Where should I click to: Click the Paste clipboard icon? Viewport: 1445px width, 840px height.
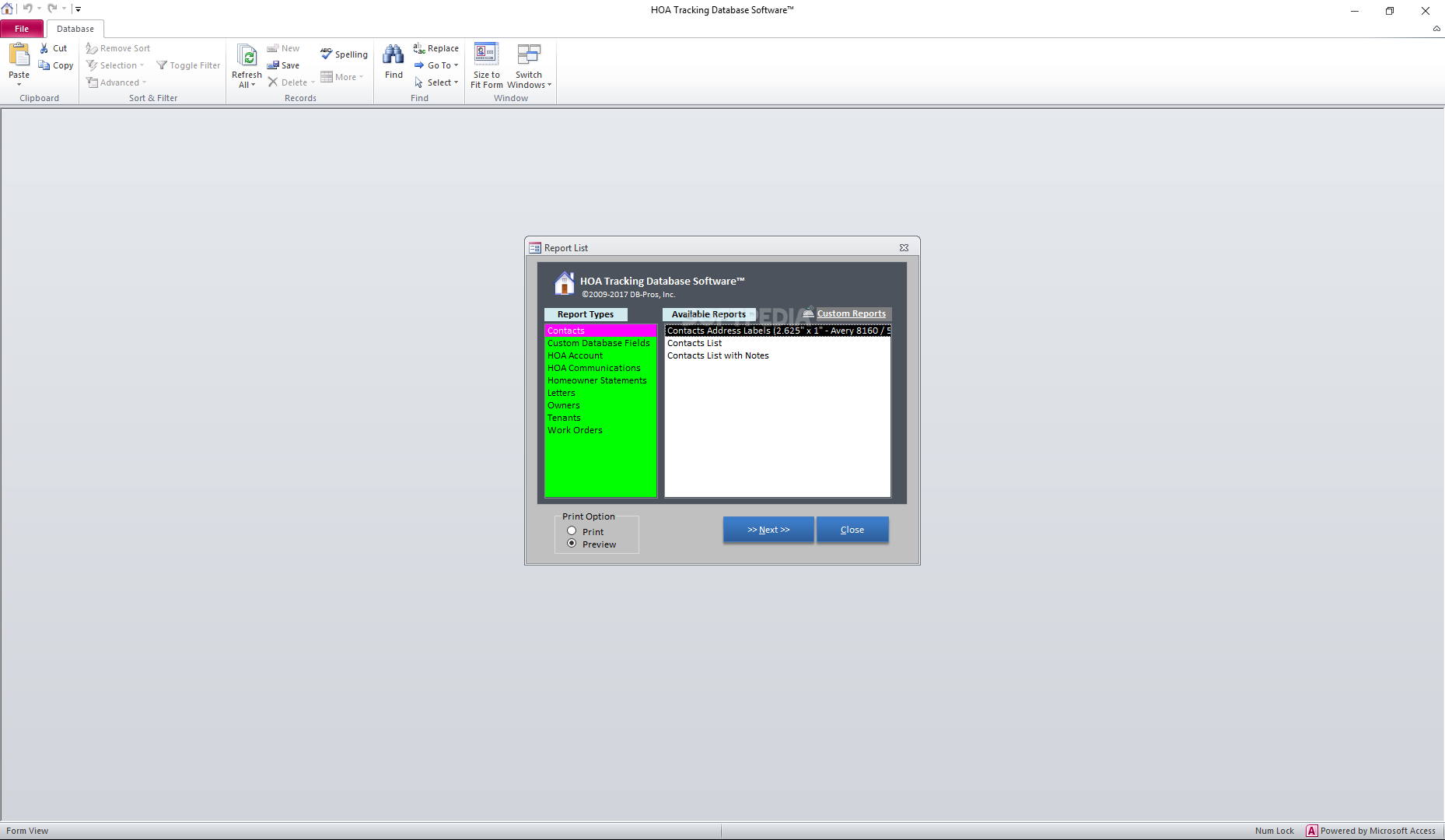coord(19,55)
